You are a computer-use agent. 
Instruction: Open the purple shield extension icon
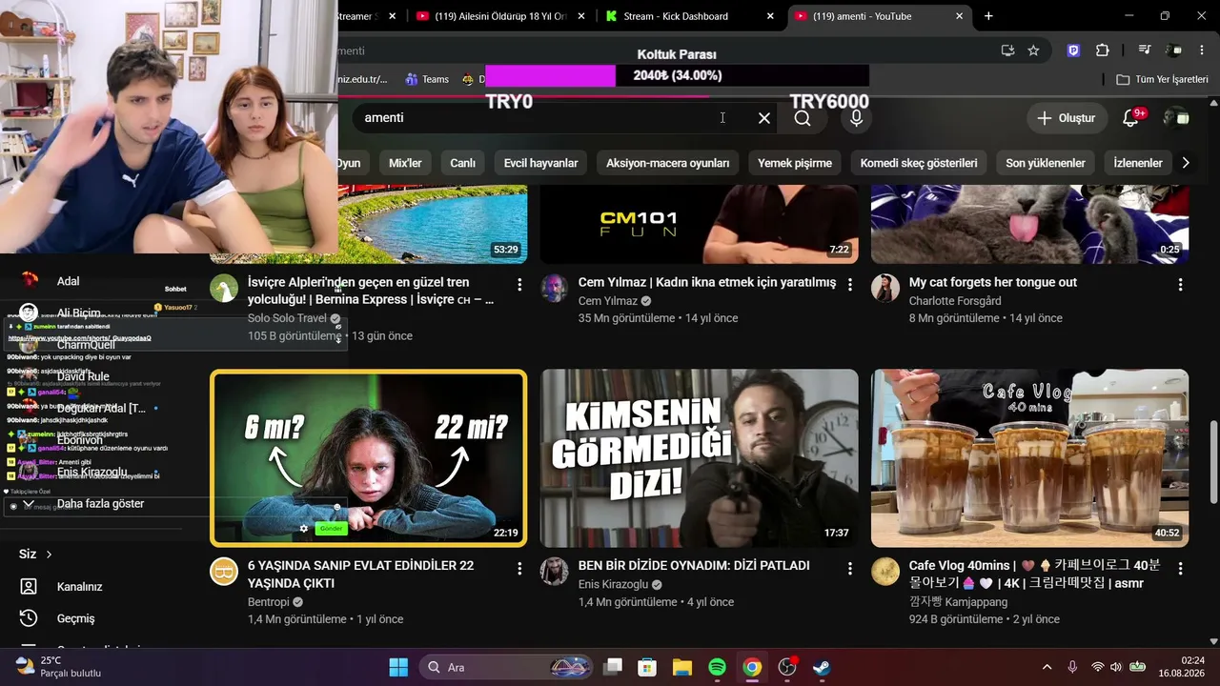(x=1074, y=50)
